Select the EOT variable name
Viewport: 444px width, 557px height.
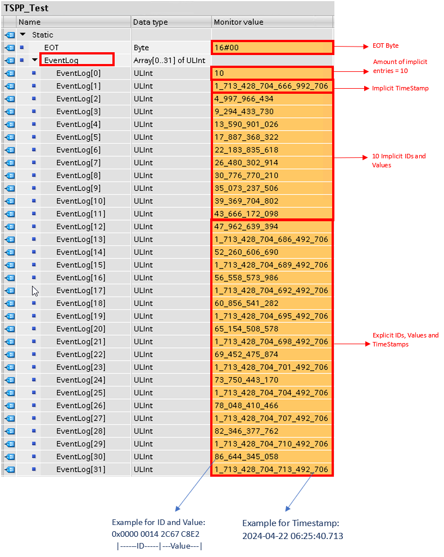click(x=51, y=48)
